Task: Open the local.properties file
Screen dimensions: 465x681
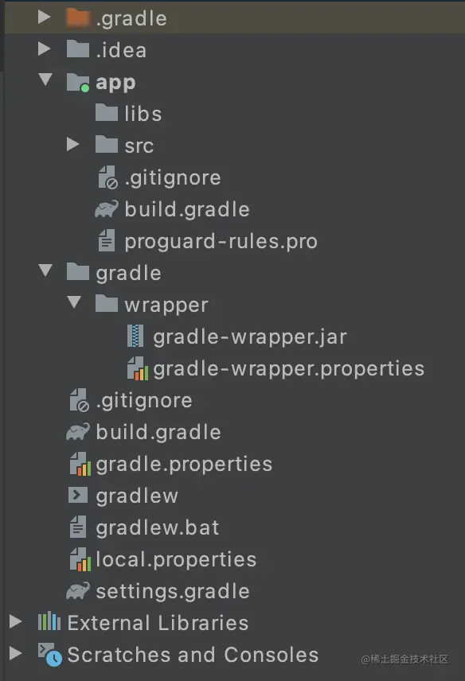Action: pyautogui.click(x=175, y=558)
